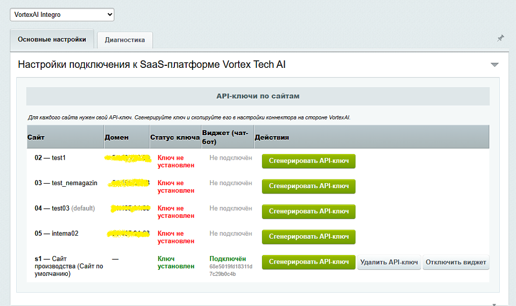The image size is (516, 306).
Task: Select the Основные настройки tab
Action: point(52,39)
